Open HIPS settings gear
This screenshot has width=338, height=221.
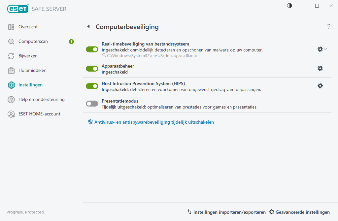point(320,86)
